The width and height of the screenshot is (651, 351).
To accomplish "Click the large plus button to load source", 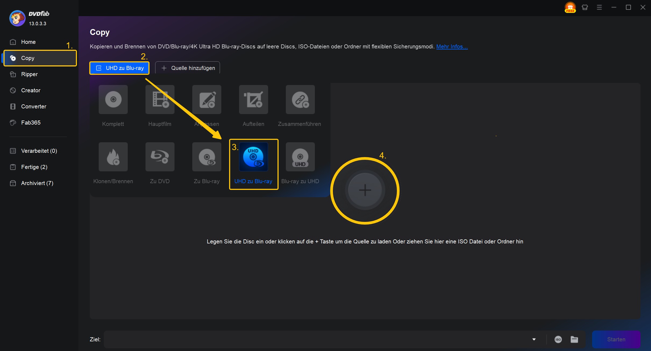I will pos(365,190).
